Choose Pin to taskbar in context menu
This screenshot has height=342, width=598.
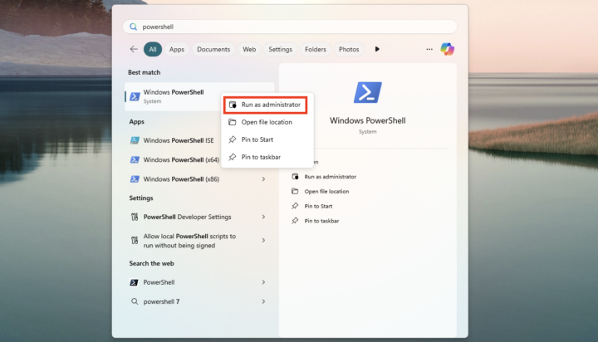click(267, 157)
